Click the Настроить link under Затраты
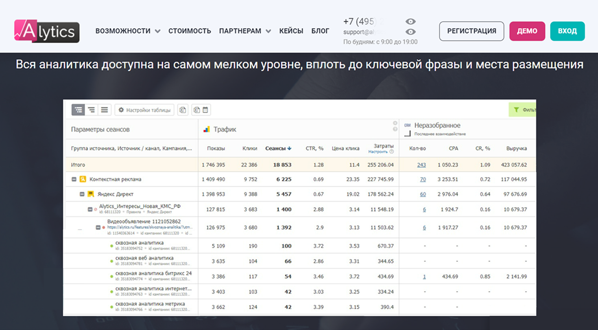Viewport: 598px width, 330px height. click(378, 152)
